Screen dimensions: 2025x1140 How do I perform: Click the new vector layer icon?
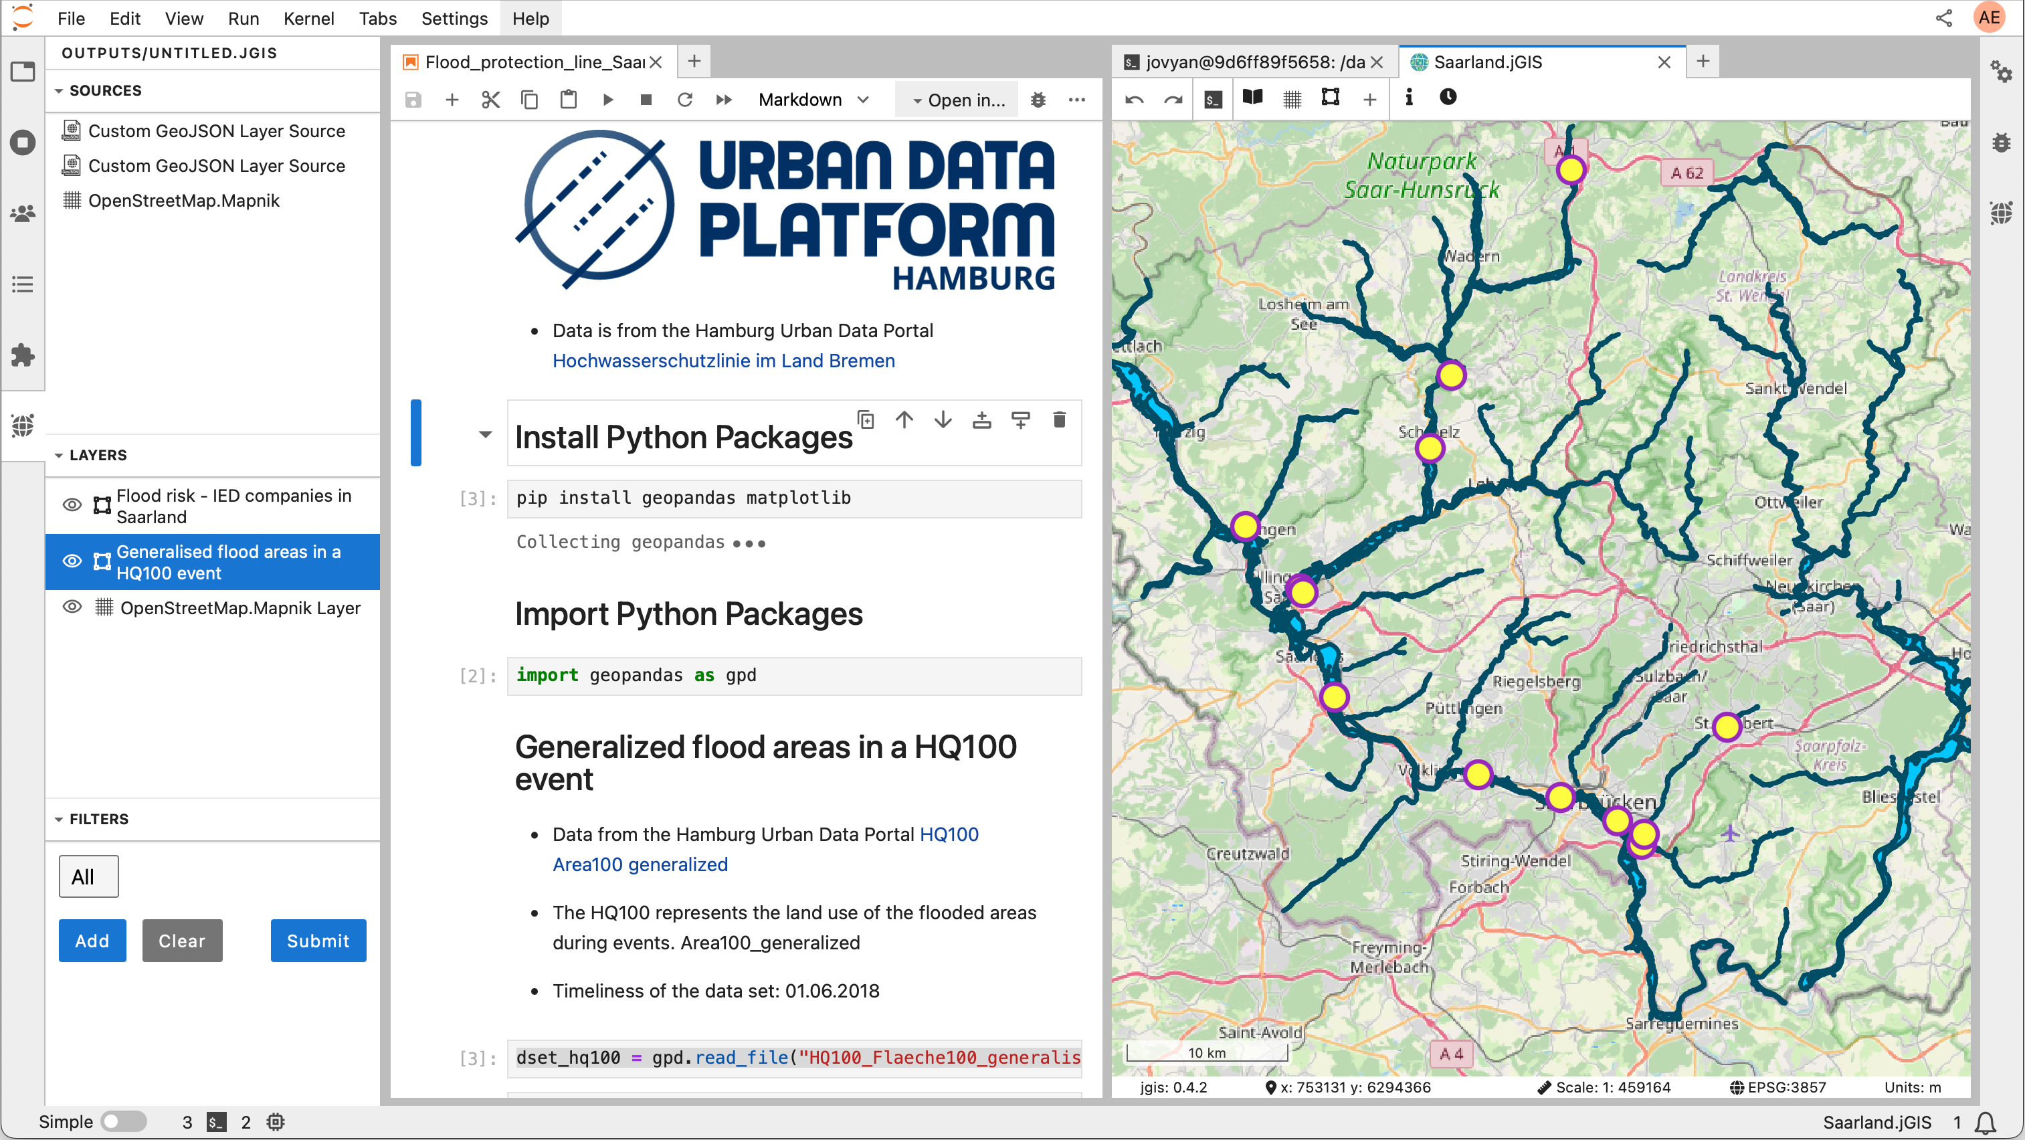pyautogui.click(x=1330, y=98)
